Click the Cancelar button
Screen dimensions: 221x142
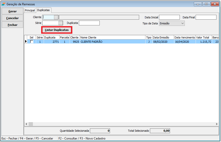click(x=12, y=18)
